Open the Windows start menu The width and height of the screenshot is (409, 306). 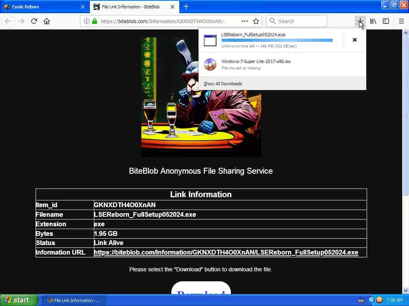coord(19,300)
